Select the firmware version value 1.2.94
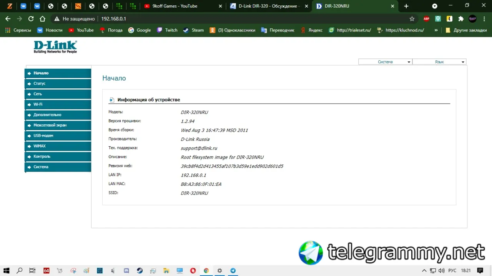Viewport: 492px width, 276px height. pyautogui.click(x=188, y=121)
